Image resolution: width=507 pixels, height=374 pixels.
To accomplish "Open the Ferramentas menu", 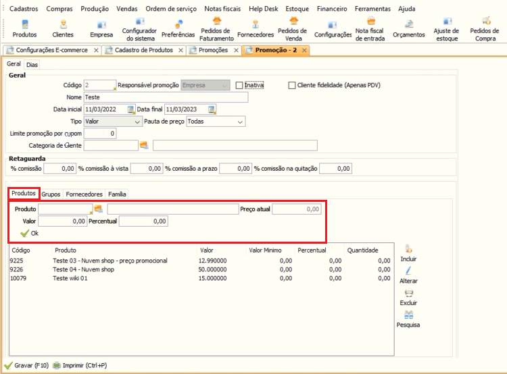I will click(372, 9).
